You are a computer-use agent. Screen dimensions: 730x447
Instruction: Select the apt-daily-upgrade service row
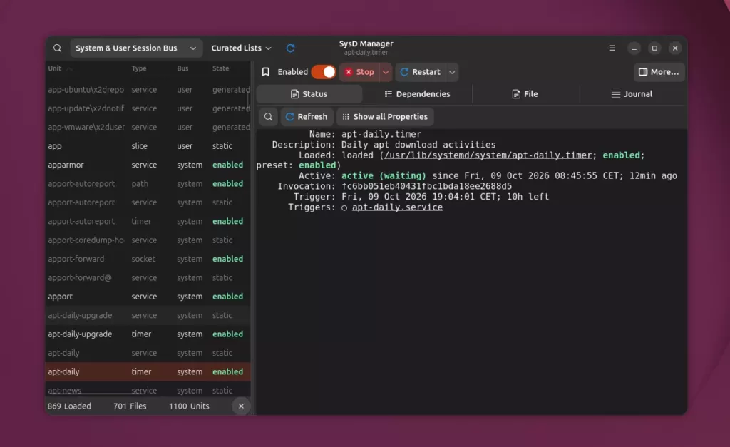pos(148,315)
